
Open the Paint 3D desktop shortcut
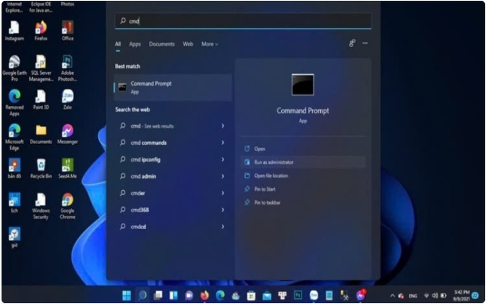[x=41, y=100]
